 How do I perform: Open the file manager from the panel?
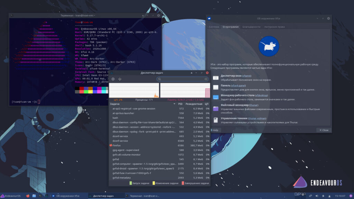(x=34, y=196)
